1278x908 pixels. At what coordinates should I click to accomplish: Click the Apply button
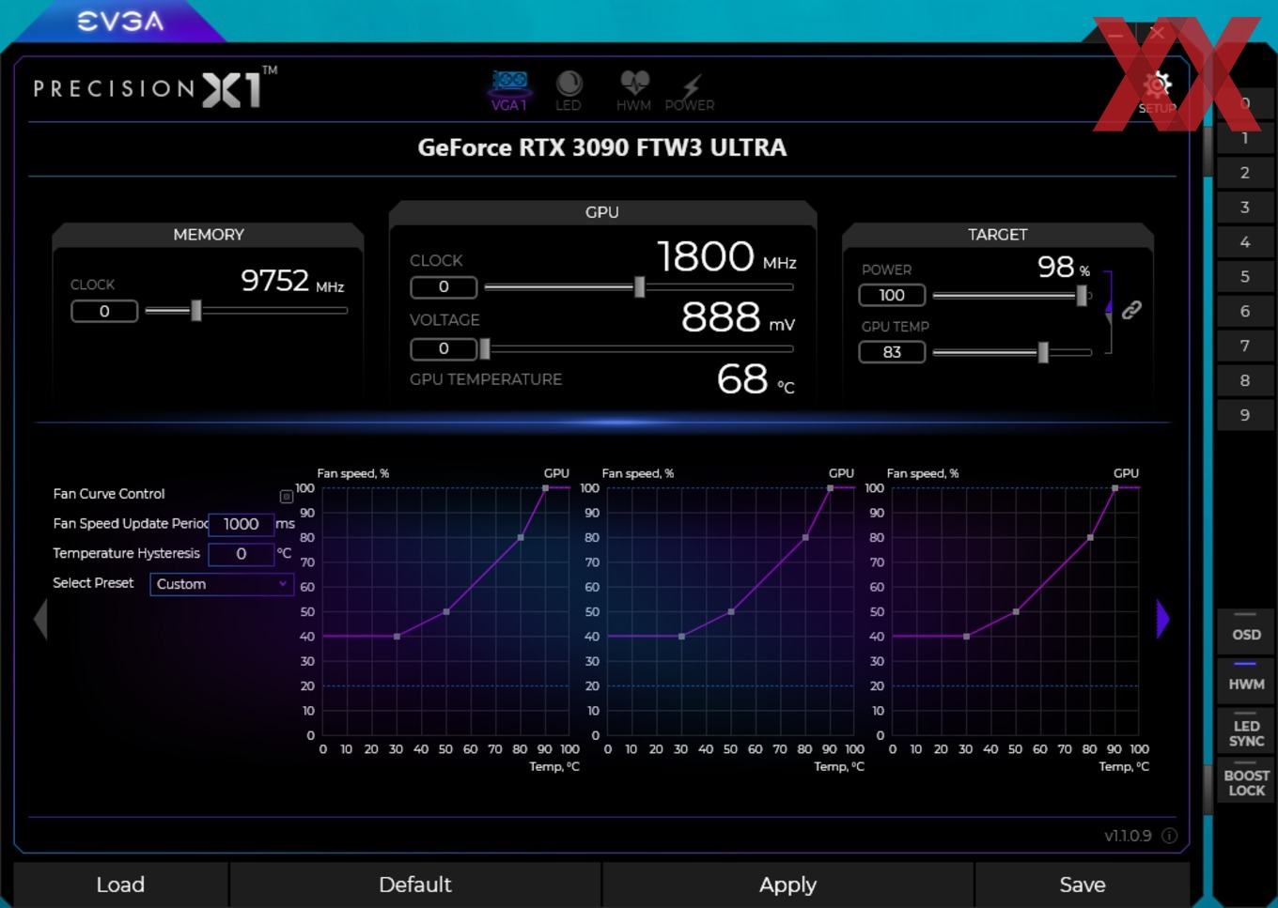[787, 885]
